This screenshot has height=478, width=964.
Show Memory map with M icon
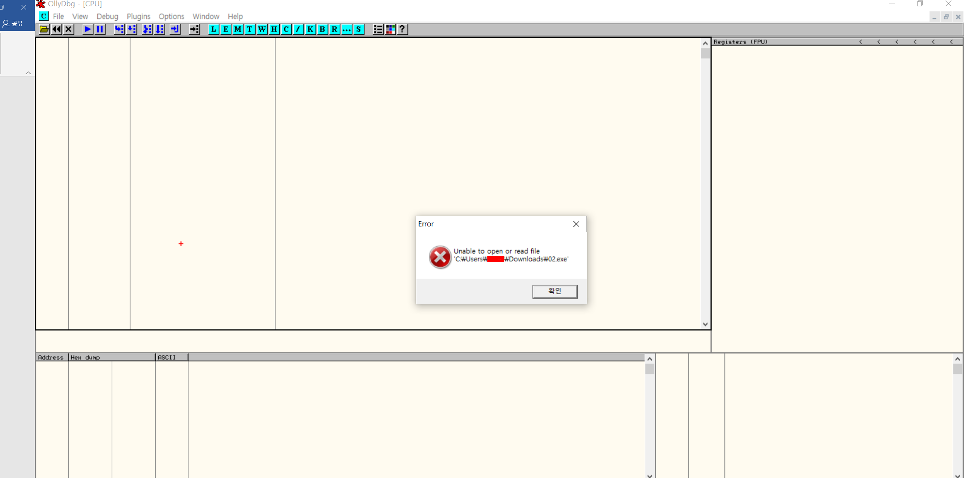(238, 30)
